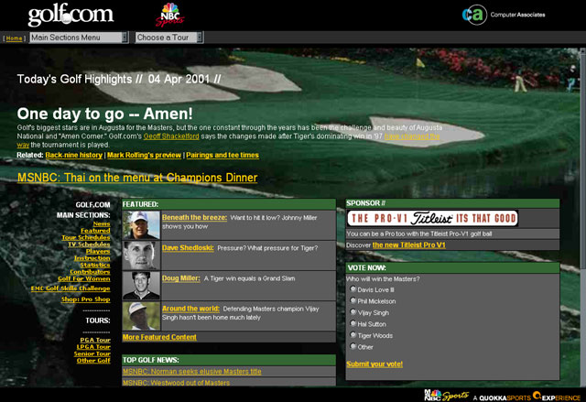Image resolution: width=586 pixels, height=402 pixels.
Task: Select Phil Mickelson in poll
Action: [353, 300]
